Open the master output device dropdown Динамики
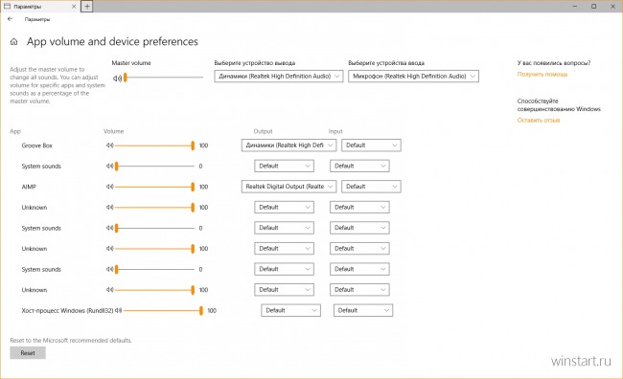 (x=279, y=77)
